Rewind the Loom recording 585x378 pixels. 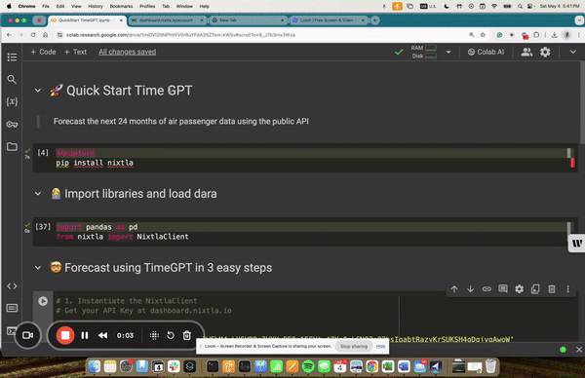(x=103, y=335)
